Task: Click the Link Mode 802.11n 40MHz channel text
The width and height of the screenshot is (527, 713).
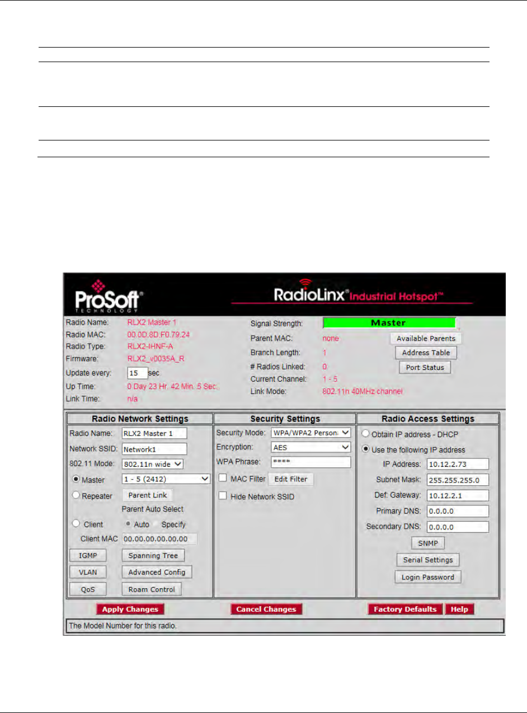Action: tap(363, 391)
